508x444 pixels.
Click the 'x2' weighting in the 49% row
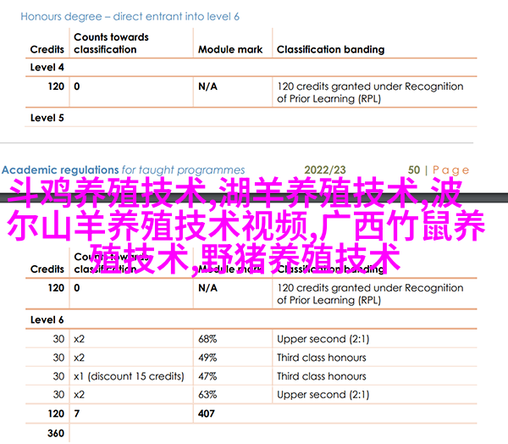pyautogui.click(x=79, y=358)
